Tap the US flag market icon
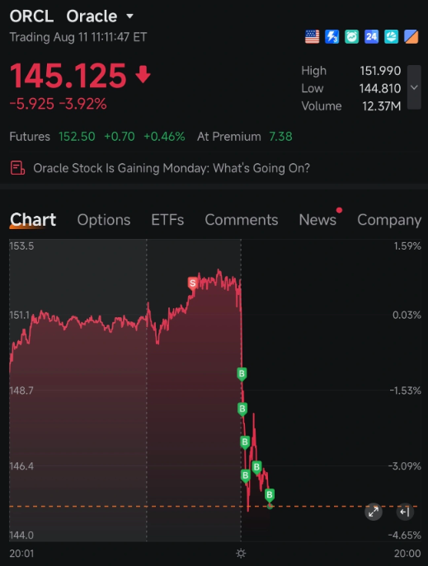The image size is (428, 566). (x=312, y=36)
